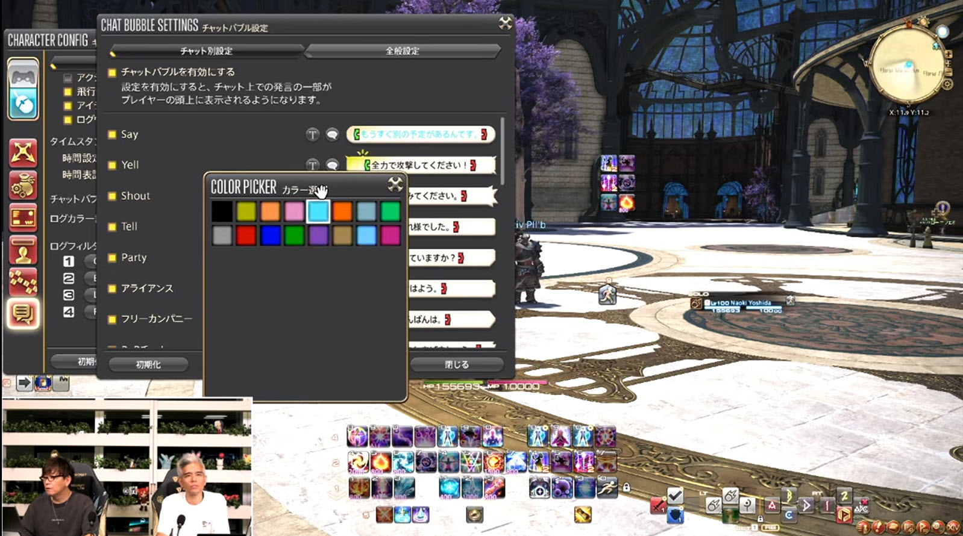Click the checkmark icon on cross hotbar
The width and height of the screenshot is (963, 536).
675,496
